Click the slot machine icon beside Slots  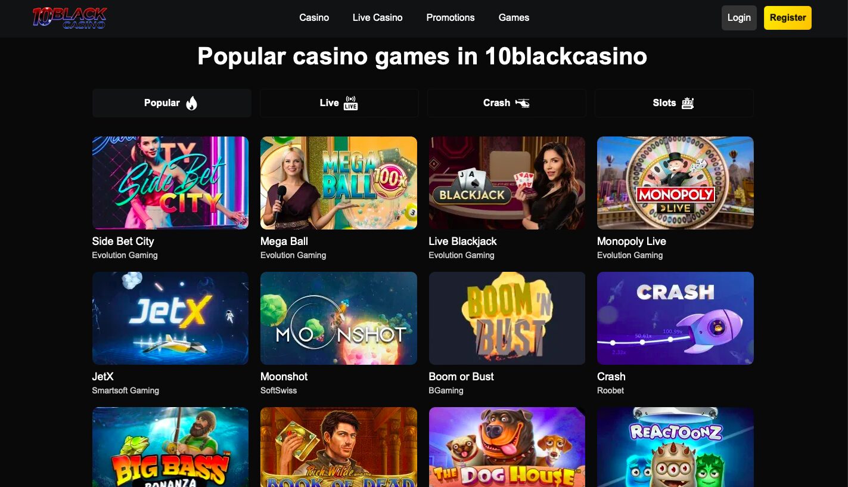point(688,103)
